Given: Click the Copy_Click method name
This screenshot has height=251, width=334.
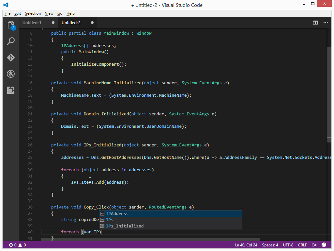Looking at the screenshot, I should point(96,207).
